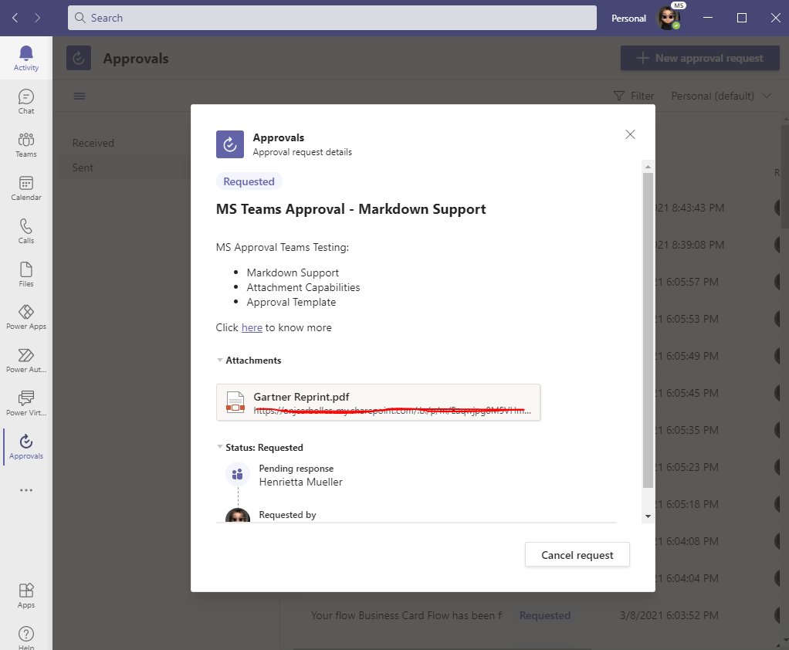Click 'Attachment Capabilities' bullet item
789x650 pixels.
[303, 287]
